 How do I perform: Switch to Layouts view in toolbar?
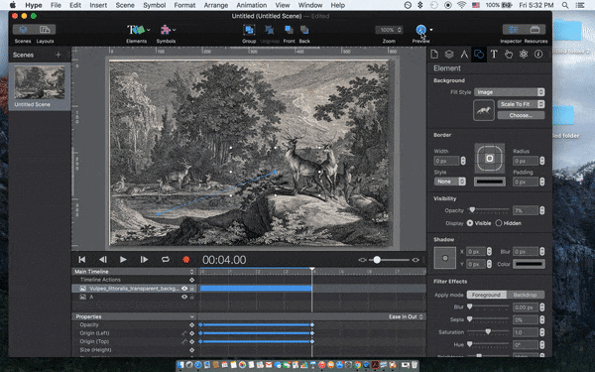46,29
